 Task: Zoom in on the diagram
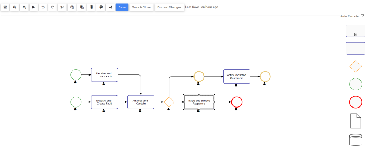coord(15,7)
